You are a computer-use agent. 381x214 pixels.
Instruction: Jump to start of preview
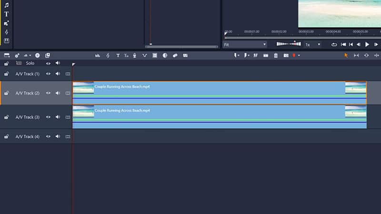pyautogui.click(x=343, y=44)
